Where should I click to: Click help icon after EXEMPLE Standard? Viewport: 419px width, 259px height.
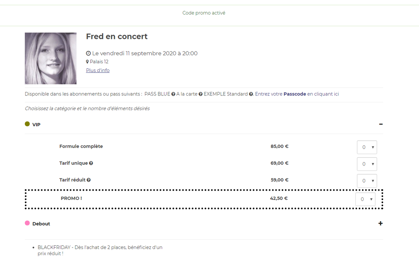(251, 94)
